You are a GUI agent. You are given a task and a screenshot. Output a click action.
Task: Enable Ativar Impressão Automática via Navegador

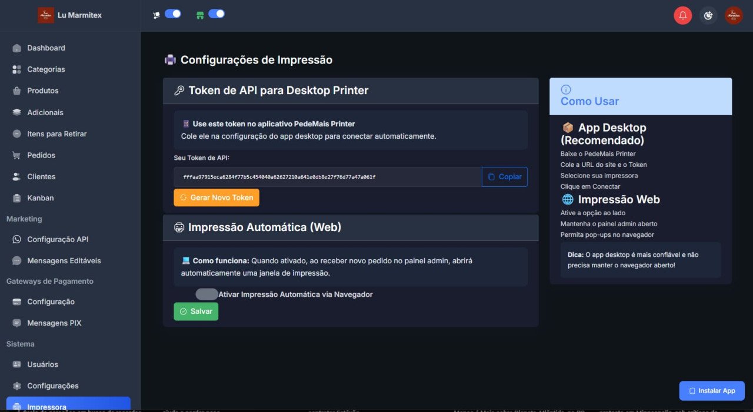click(x=206, y=294)
